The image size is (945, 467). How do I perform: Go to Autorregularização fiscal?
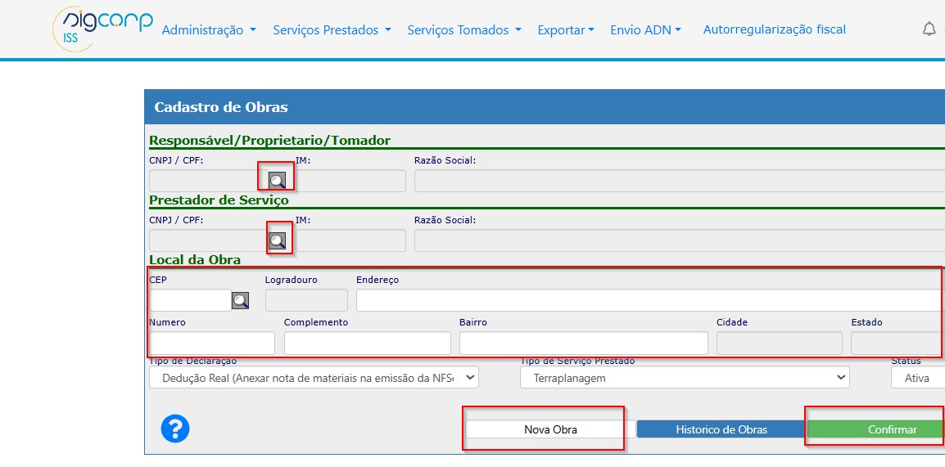point(774,29)
